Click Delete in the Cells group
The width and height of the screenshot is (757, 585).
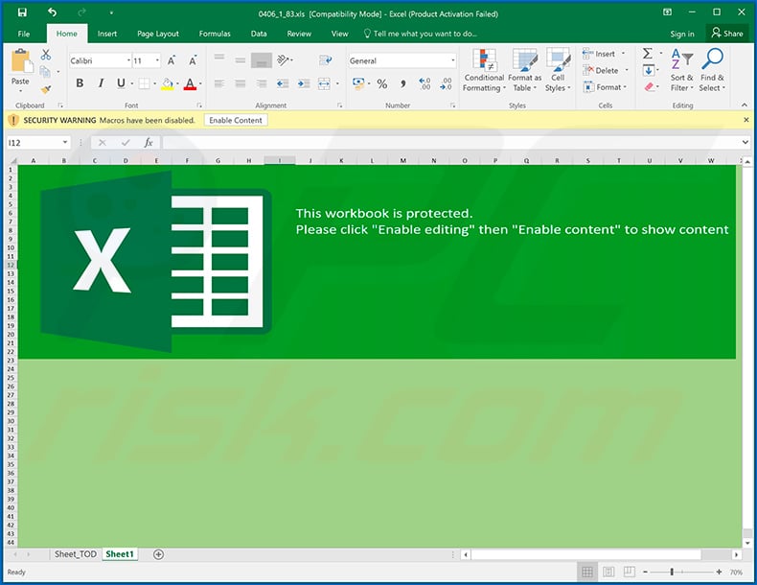[x=606, y=71]
